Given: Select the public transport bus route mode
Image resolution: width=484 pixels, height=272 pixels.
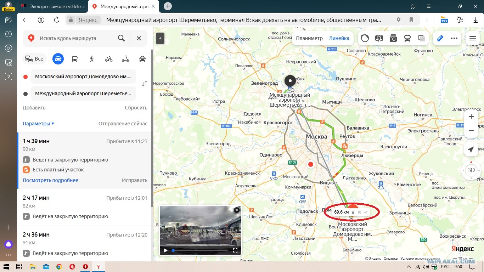Looking at the screenshot, I should tap(75, 59).
